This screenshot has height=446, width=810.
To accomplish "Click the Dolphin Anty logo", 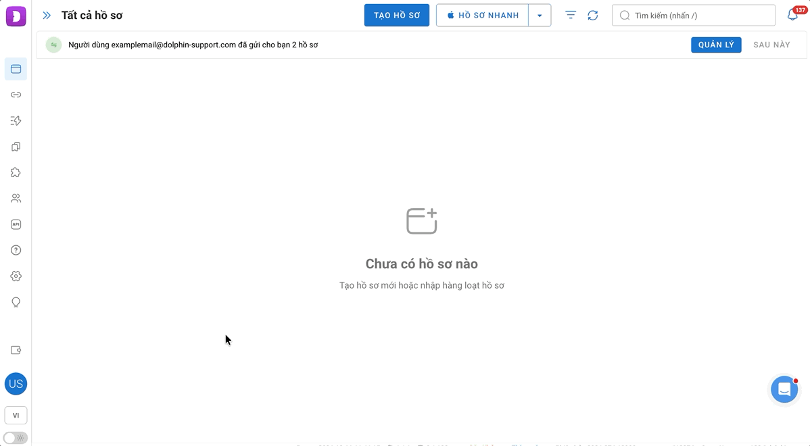I will pyautogui.click(x=16, y=16).
